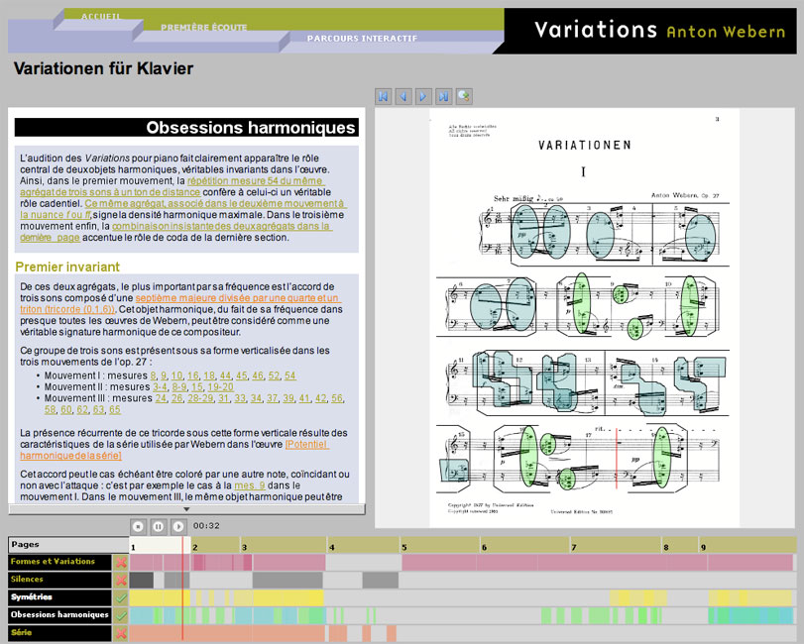Image resolution: width=804 pixels, height=644 pixels.
Task: Open Mouvement III measure 56 link
Action: tap(337, 398)
